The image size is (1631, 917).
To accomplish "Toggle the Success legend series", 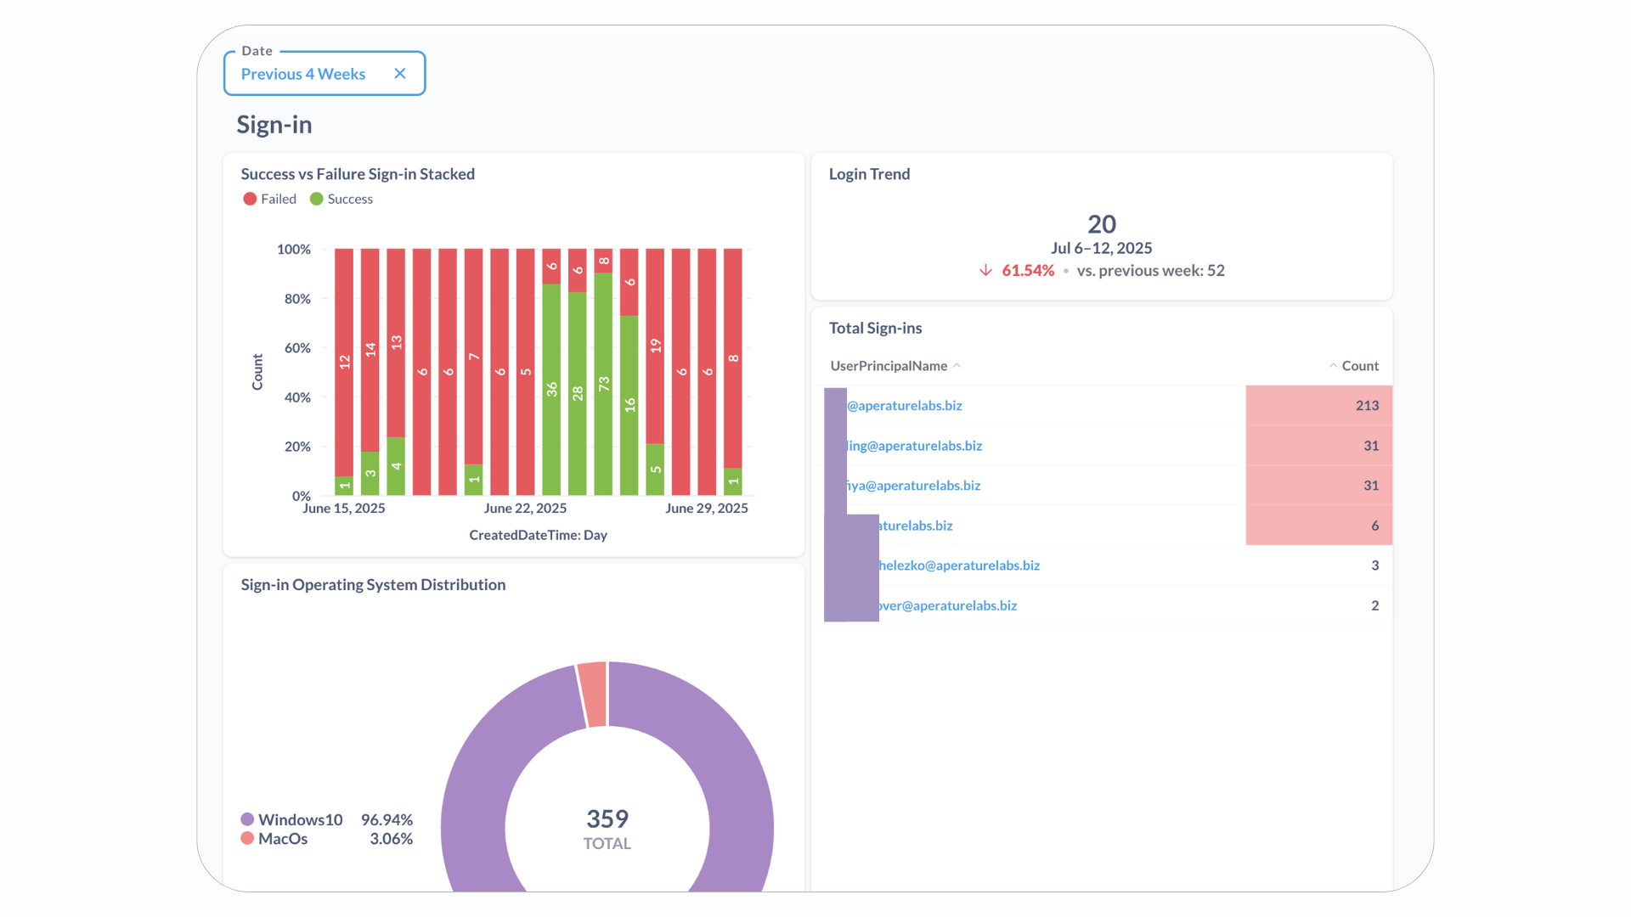I will [341, 199].
